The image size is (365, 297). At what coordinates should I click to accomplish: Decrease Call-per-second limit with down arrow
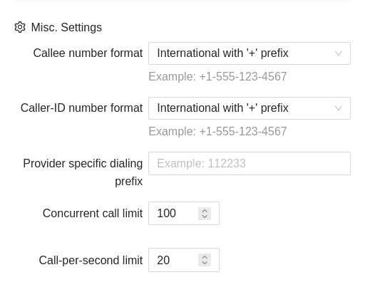(205, 263)
